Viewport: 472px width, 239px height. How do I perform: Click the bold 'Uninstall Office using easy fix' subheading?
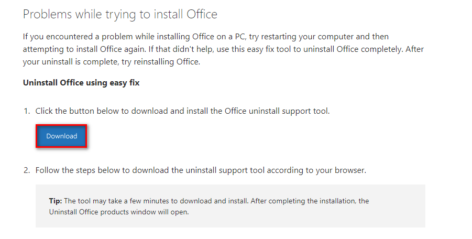81,83
